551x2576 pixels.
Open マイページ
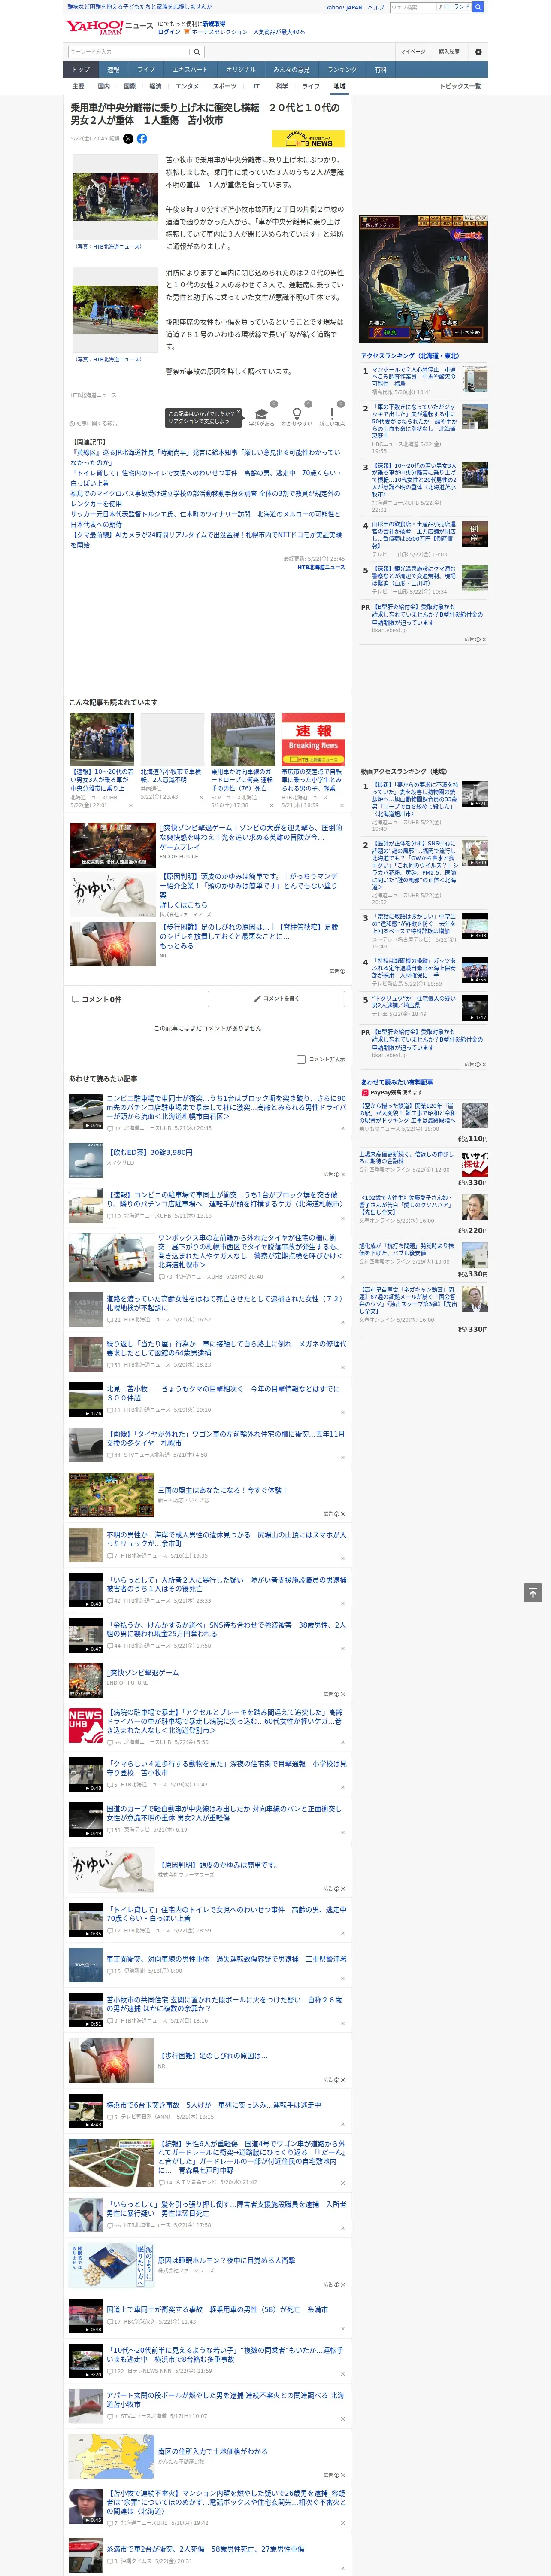click(x=413, y=52)
